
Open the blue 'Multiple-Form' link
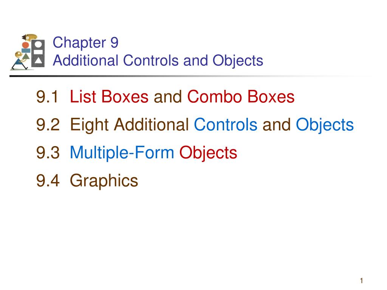click(122, 153)
